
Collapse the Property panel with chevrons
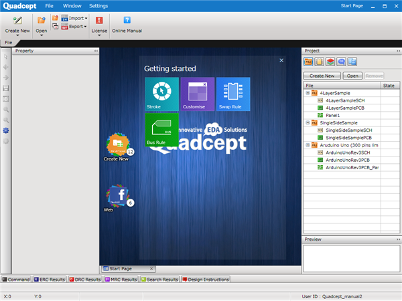[96, 51]
